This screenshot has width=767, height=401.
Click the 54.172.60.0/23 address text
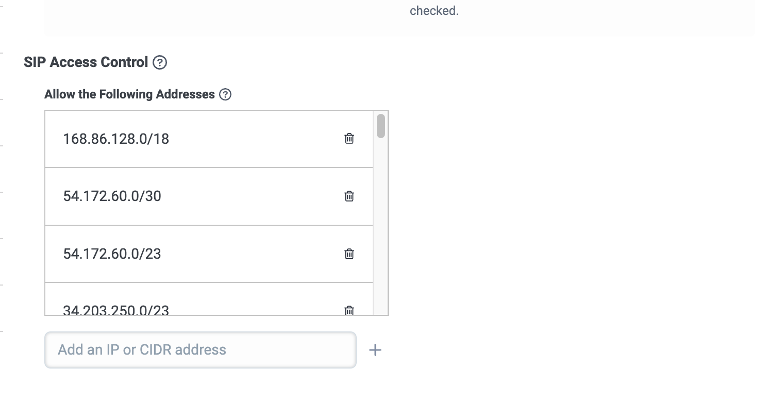point(112,254)
